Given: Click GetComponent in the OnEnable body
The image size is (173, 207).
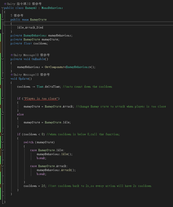Looking at the screenshot, I should (55, 67).
